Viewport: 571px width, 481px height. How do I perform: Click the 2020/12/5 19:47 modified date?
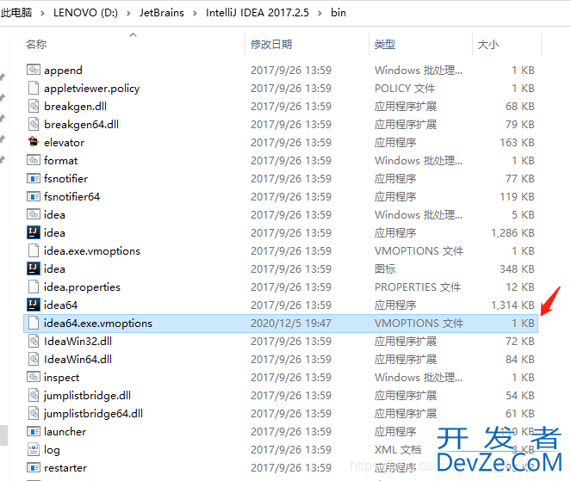[x=291, y=323]
